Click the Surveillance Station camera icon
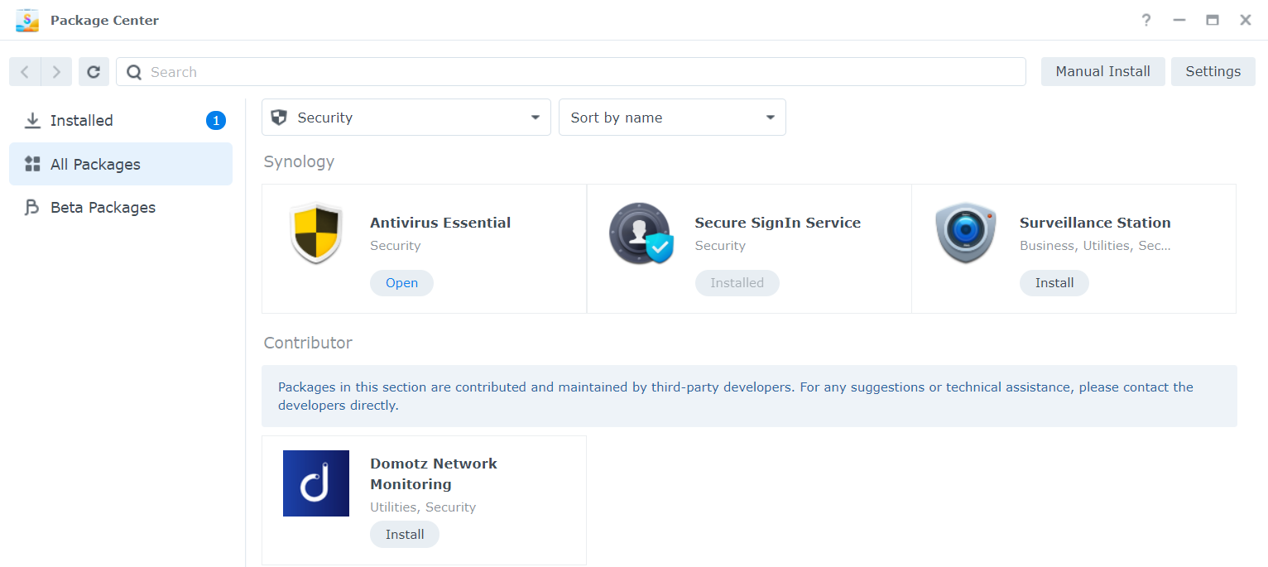Screen dimensions: 1268x567 (x=965, y=233)
